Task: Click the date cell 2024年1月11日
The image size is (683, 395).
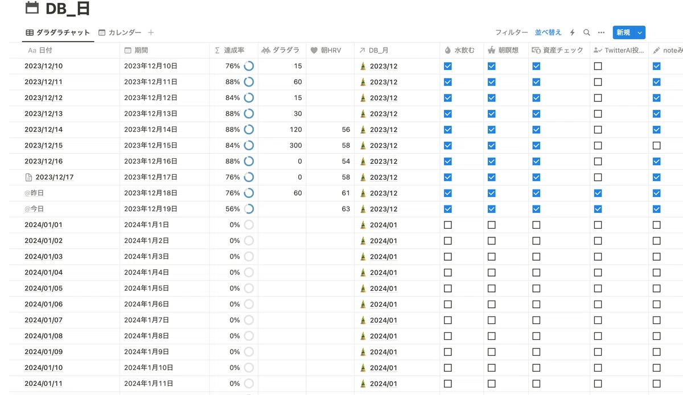Action: point(164,384)
